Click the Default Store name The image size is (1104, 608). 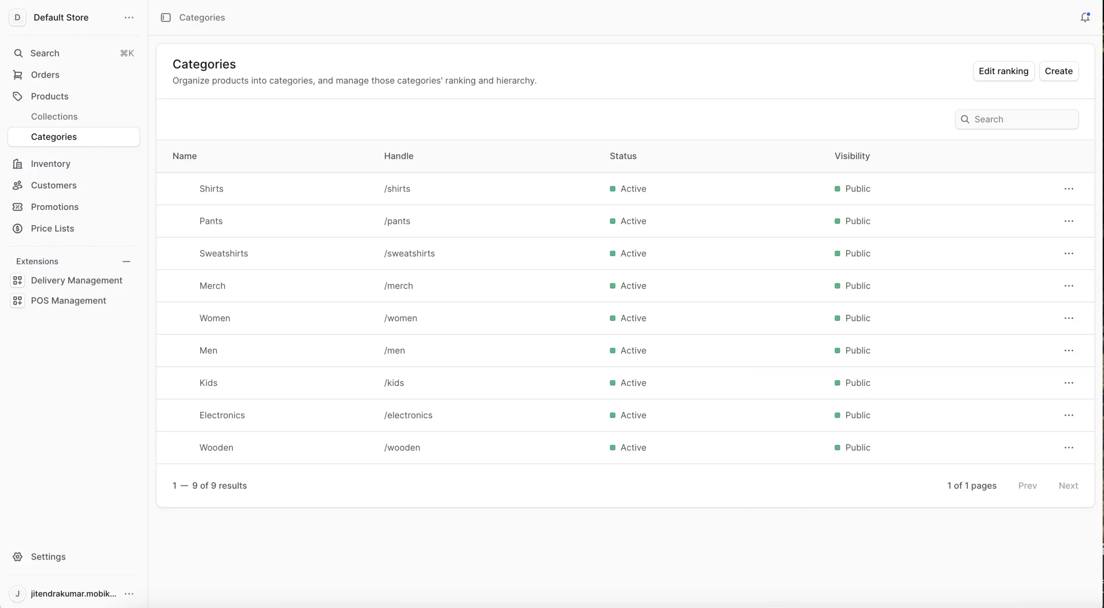(61, 17)
